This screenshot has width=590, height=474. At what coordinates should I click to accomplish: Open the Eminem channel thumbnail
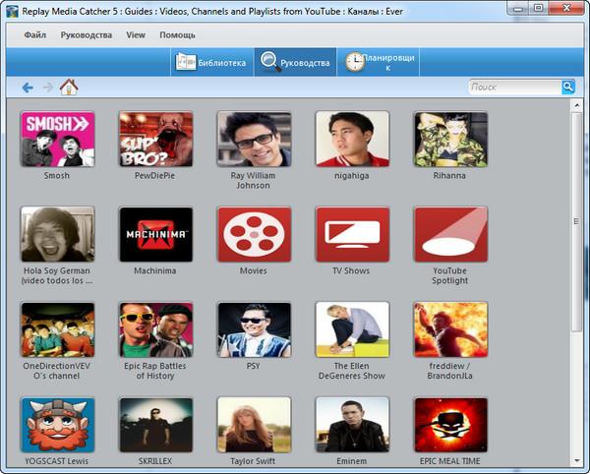(x=352, y=425)
